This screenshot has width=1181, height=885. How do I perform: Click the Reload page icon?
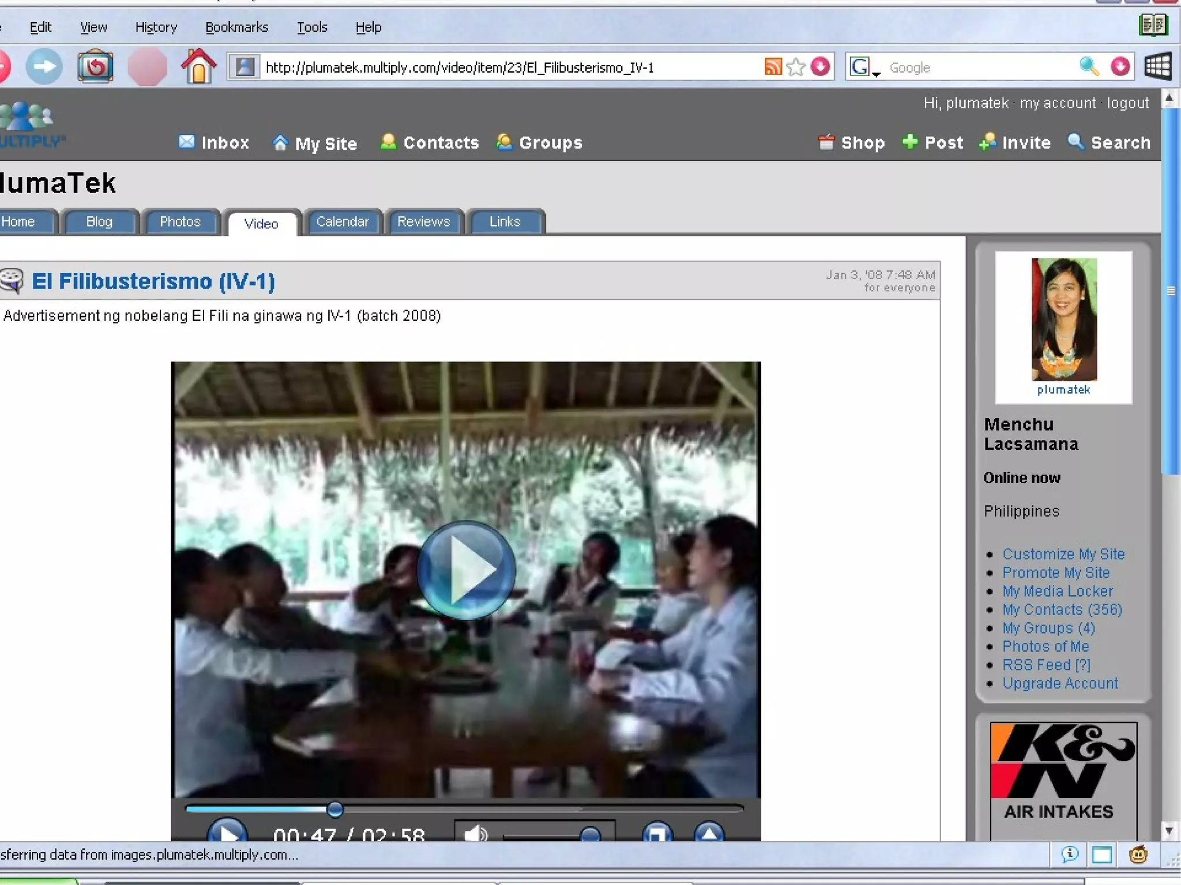(95, 67)
